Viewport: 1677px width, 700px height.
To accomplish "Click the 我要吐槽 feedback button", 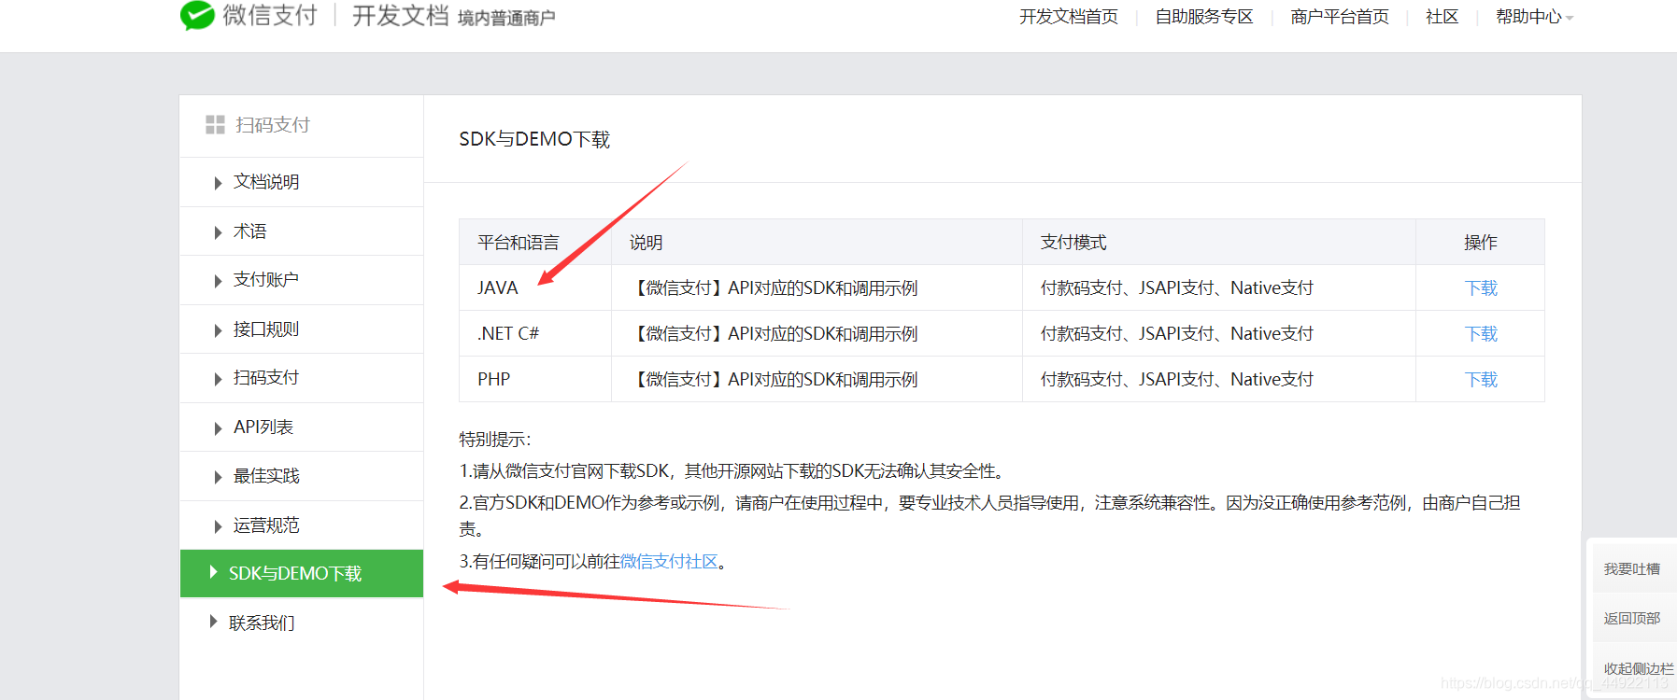I will click(x=1632, y=568).
